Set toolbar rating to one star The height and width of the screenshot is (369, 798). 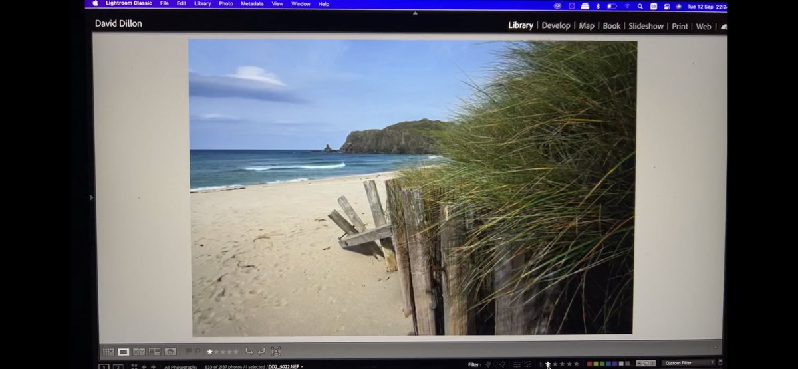click(210, 352)
